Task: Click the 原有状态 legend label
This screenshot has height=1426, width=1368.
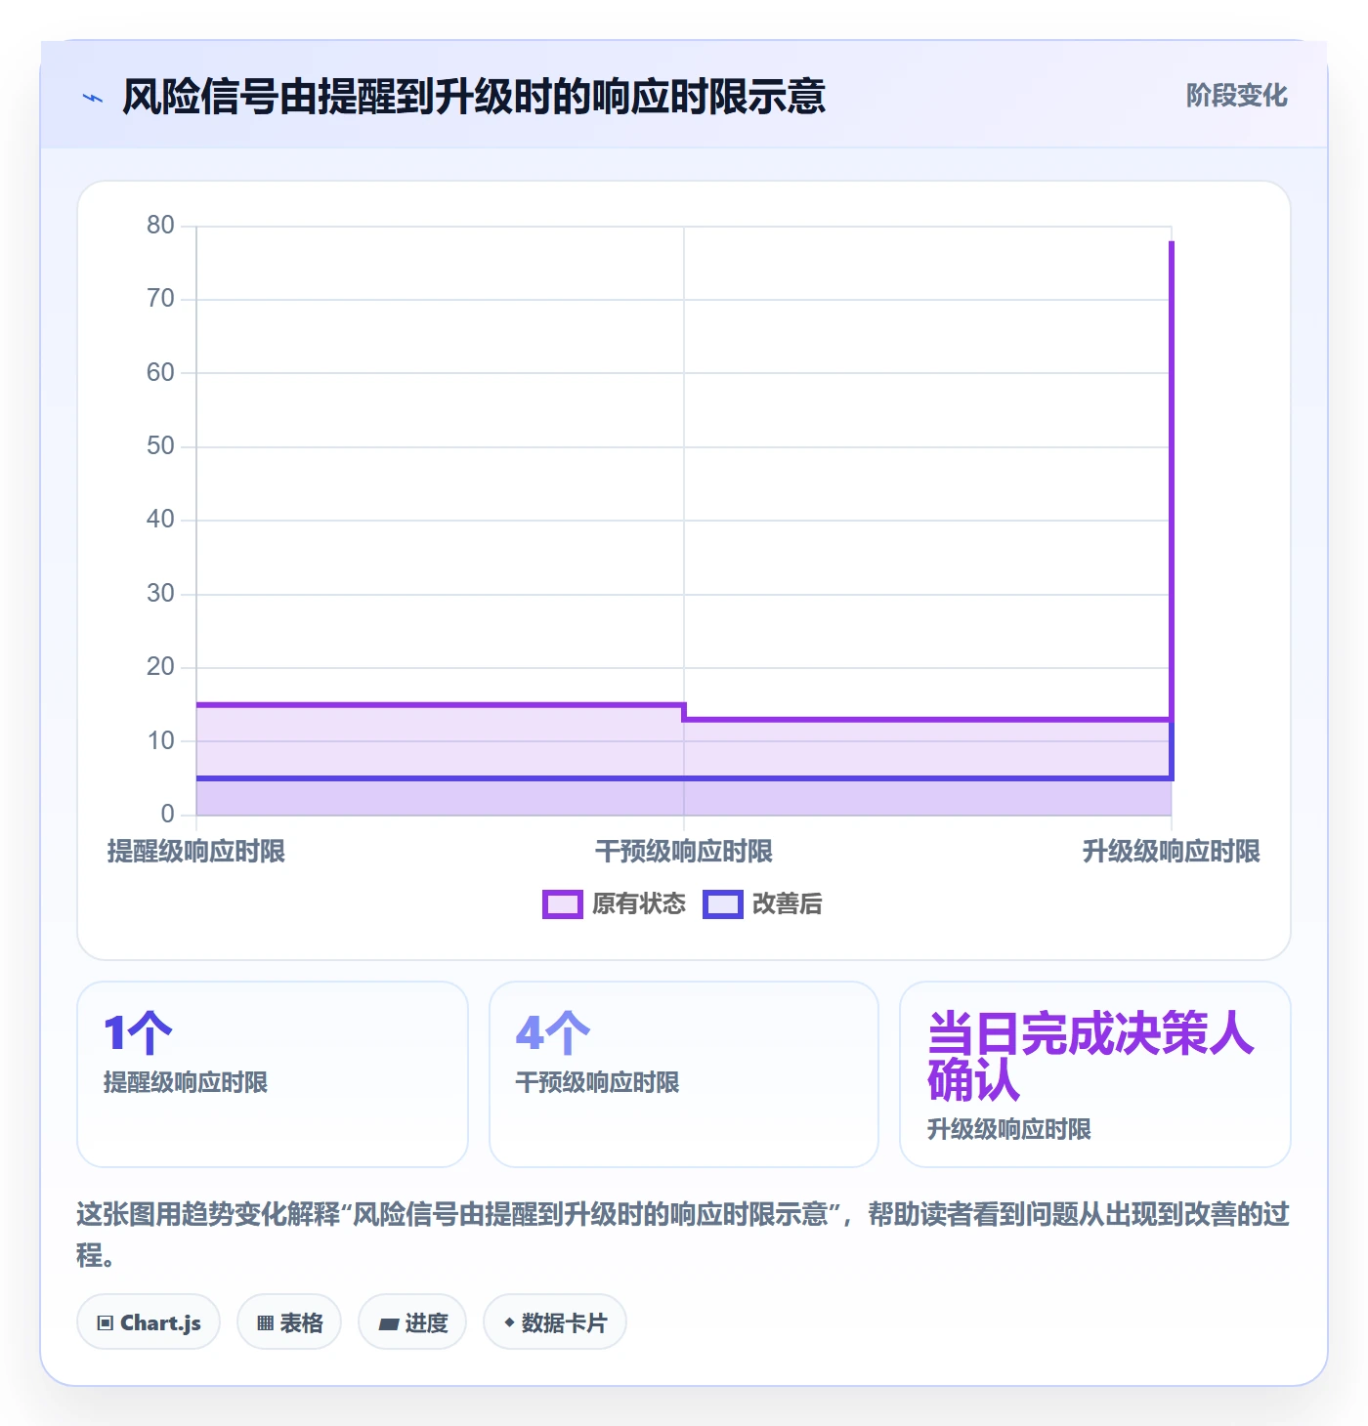Action: pyautogui.click(x=639, y=904)
